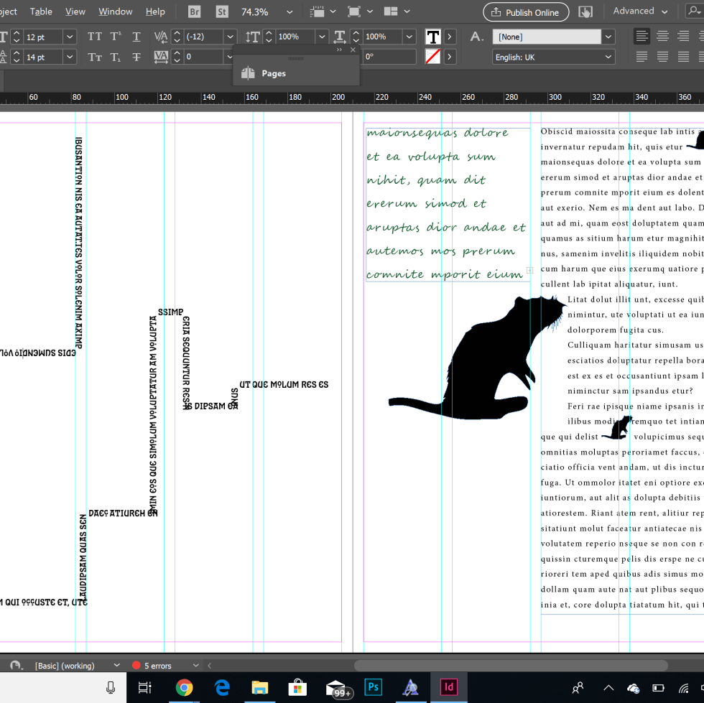
Task: Click the Publish Online button
Action: [526, 12]
